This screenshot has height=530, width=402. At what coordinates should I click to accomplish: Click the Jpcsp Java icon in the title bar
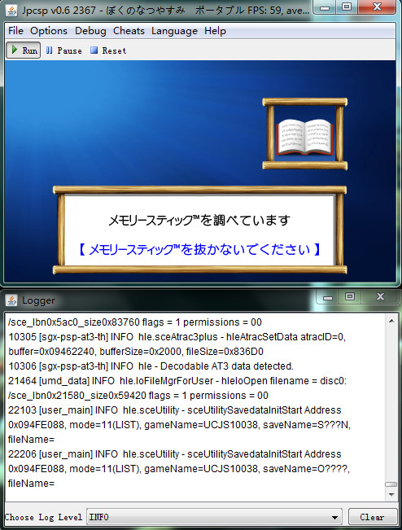(12, 10)
